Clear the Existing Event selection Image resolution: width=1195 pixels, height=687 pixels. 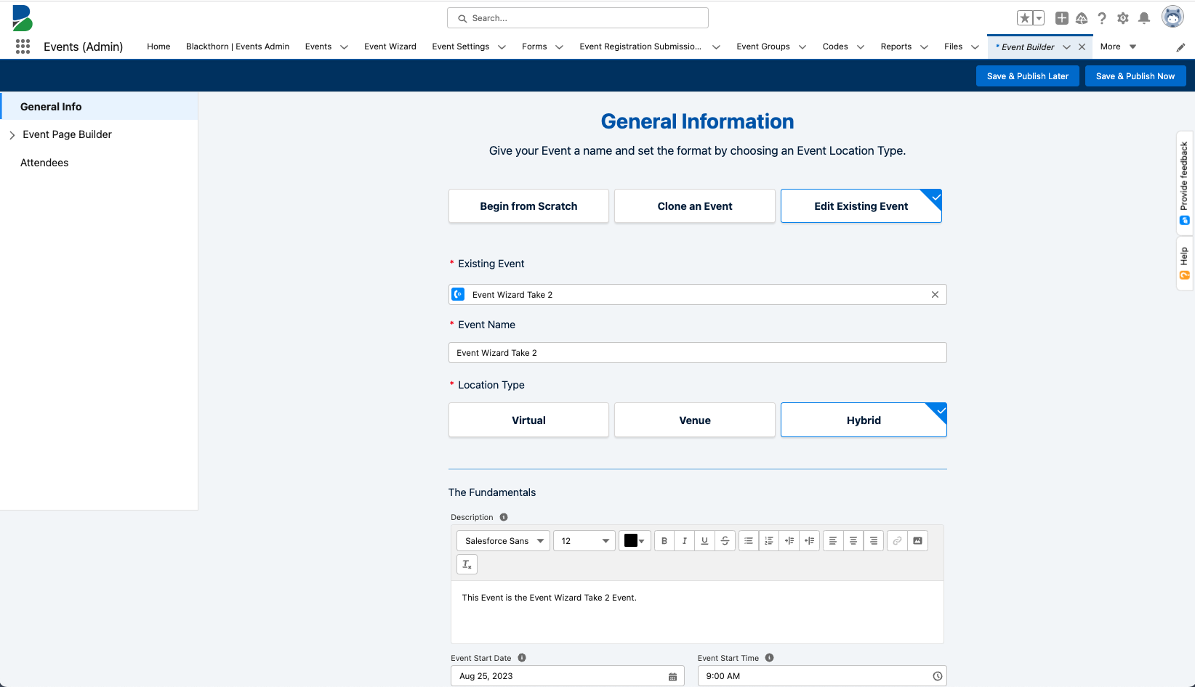[935, 295]
